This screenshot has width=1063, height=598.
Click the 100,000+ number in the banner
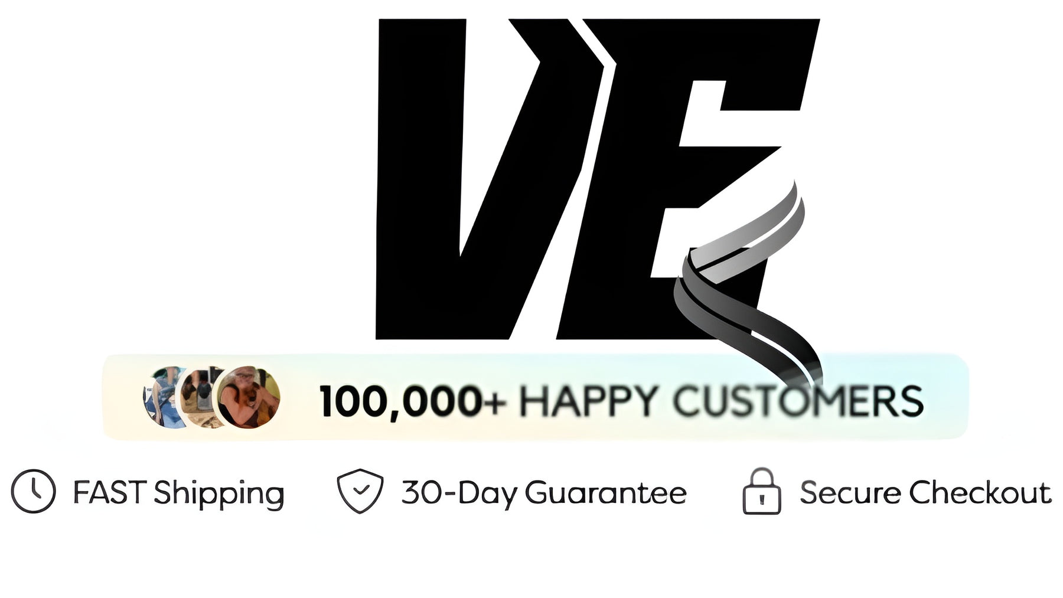coord(413,401)
